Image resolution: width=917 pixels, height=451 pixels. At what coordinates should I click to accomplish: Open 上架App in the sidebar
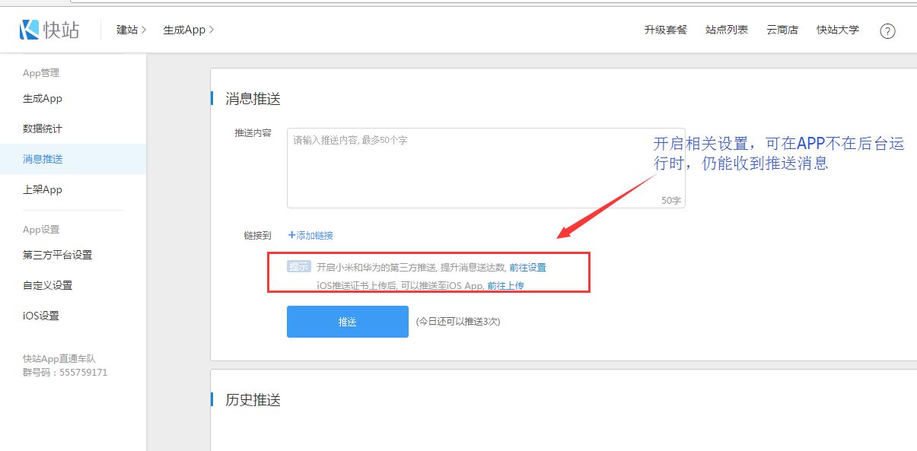[x=43, y=189]
